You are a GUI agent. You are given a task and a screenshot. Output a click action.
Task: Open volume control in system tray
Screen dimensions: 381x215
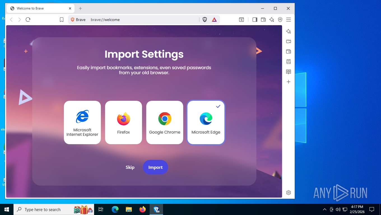pyautogui.click(x=338, y=209)
